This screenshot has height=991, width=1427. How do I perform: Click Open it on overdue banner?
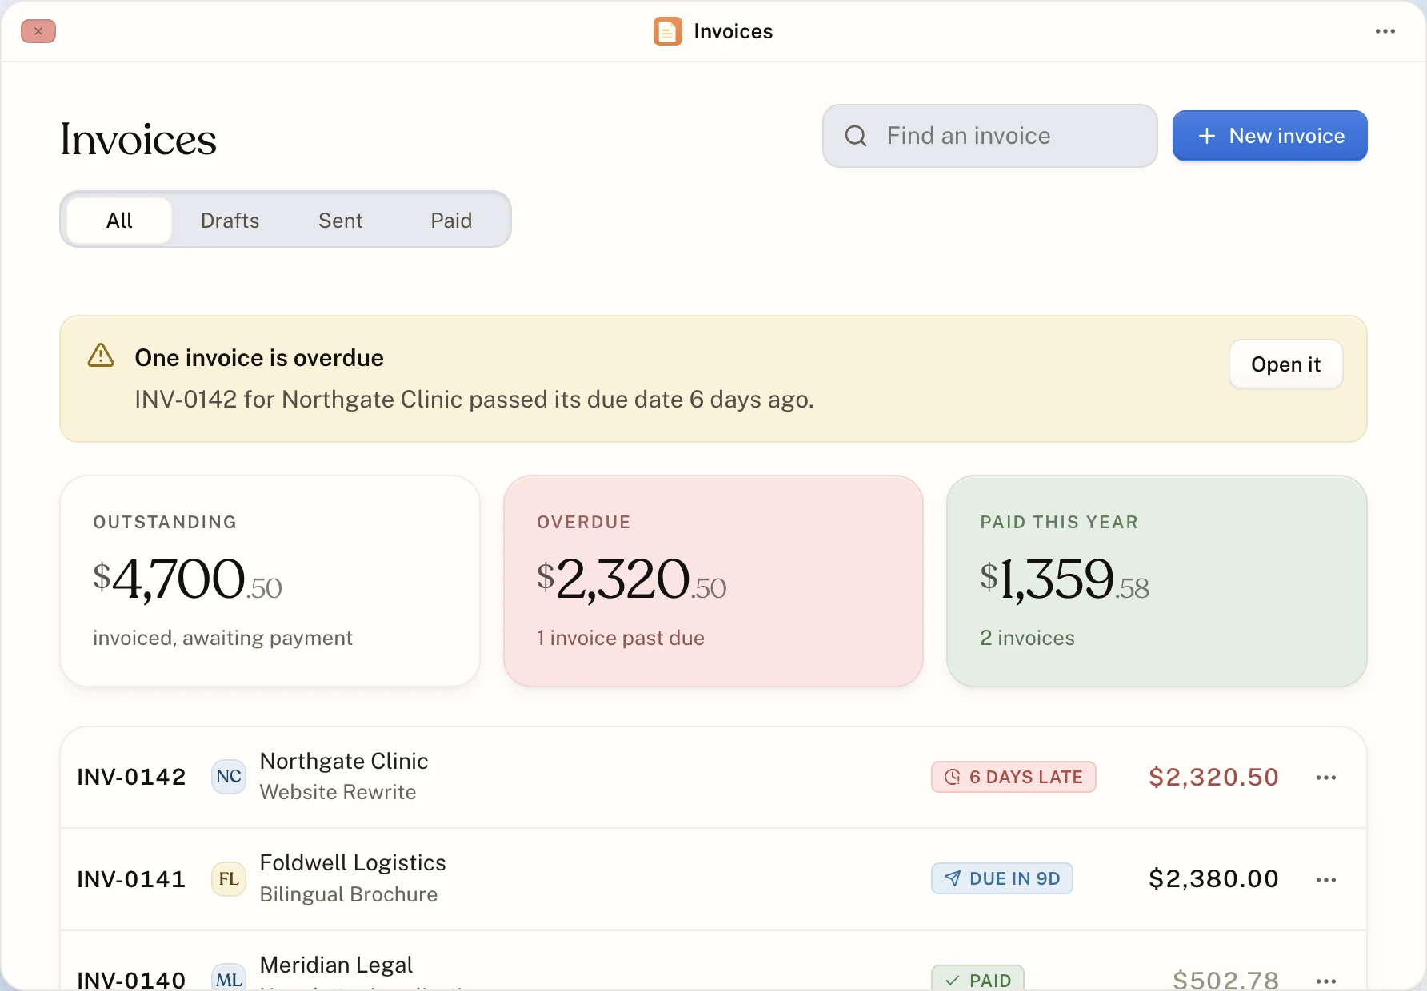[x=1286, y=364]
